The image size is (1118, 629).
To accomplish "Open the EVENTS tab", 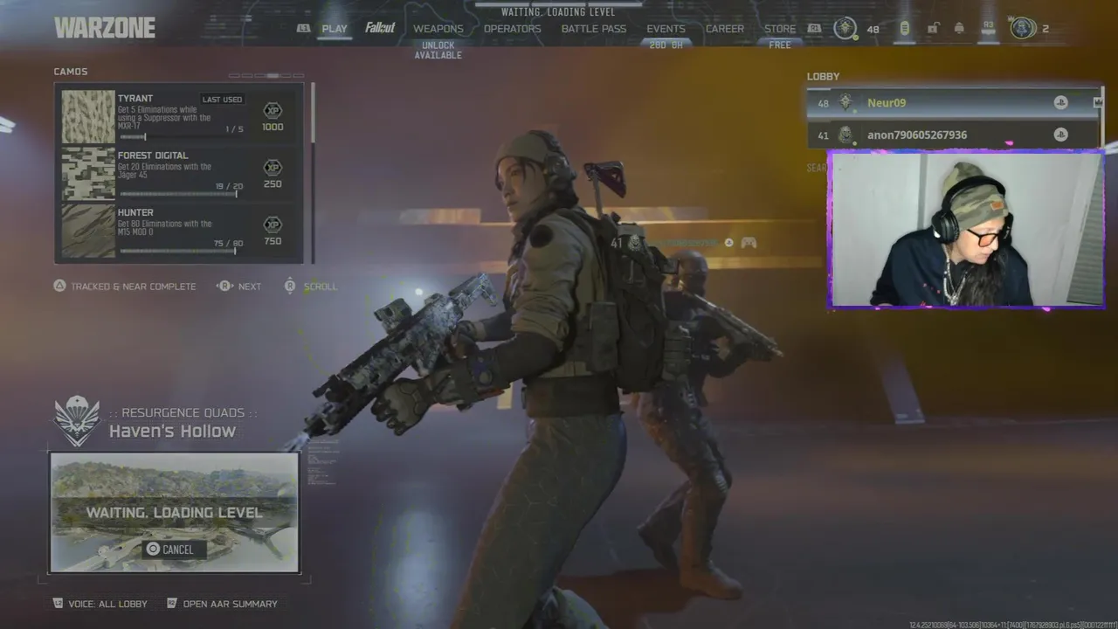I will tap(666, 29).
